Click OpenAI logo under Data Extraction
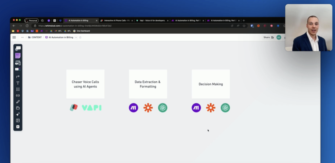This screenshot has width=335, height=163. coord(163,108)
